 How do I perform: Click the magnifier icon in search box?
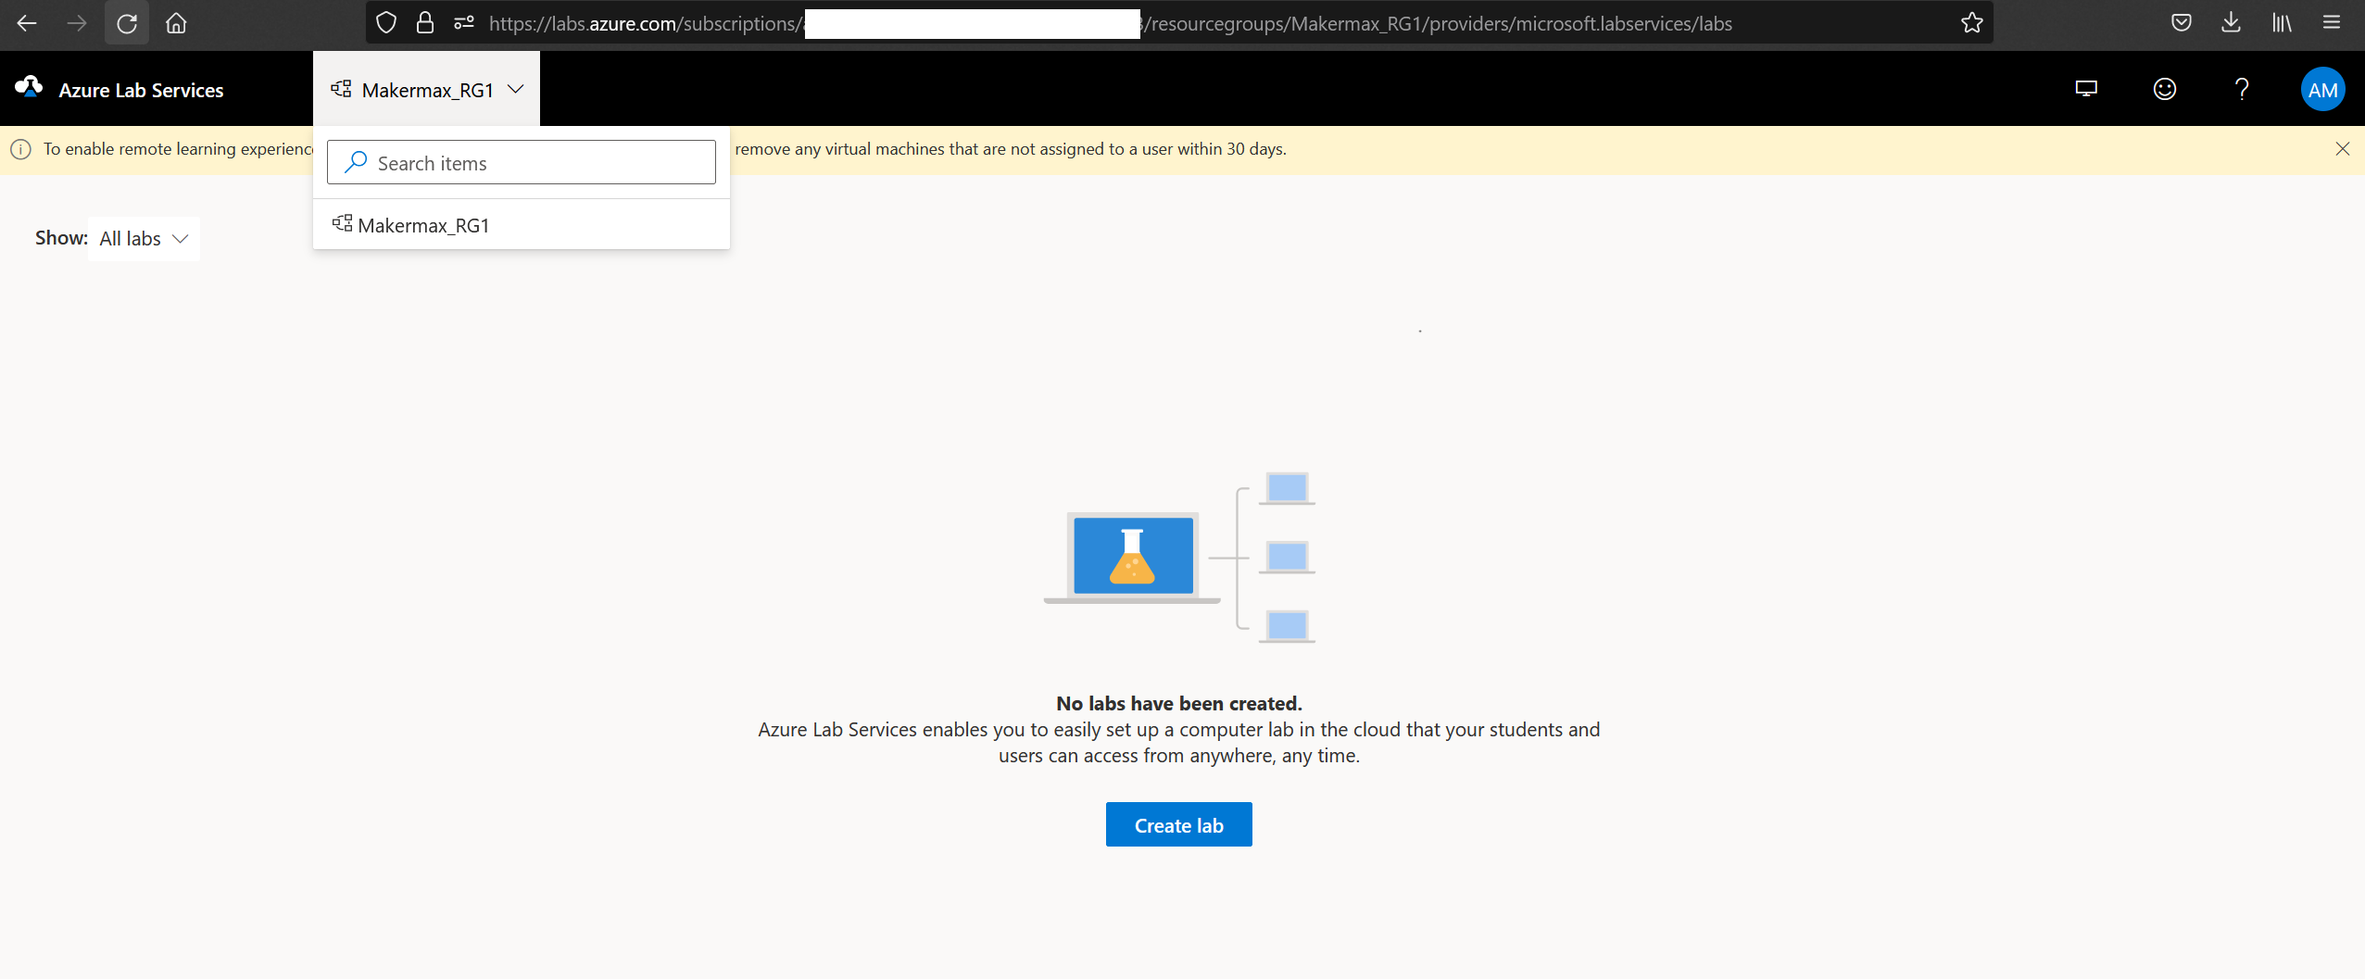[356, 162]
